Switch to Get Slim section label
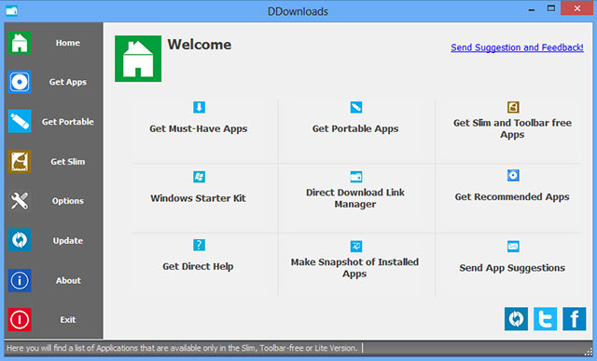Viewport: 597px width, 361px height. coord(68,162)
